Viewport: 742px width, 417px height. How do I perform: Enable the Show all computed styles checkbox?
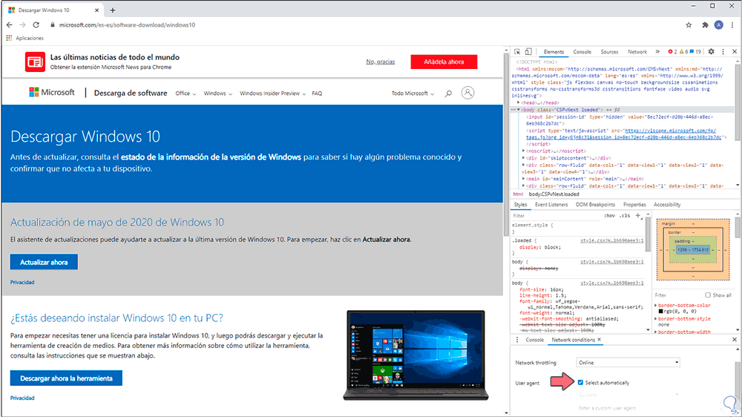tap(708, 295)
